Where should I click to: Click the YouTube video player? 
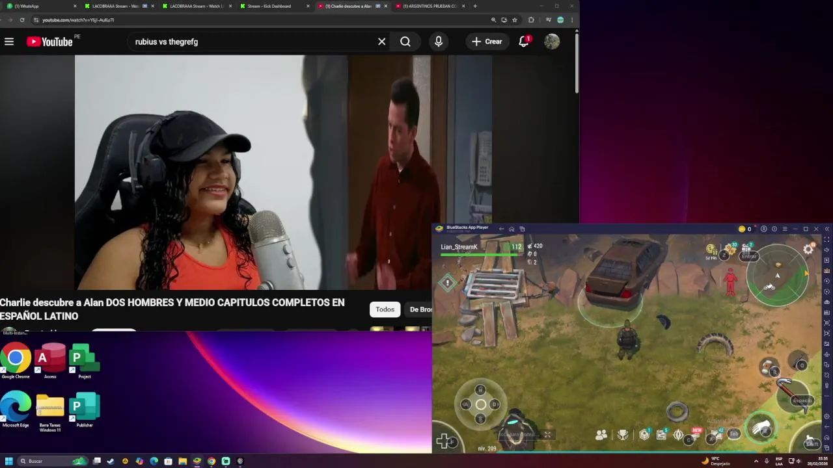(x=283, y=172)
